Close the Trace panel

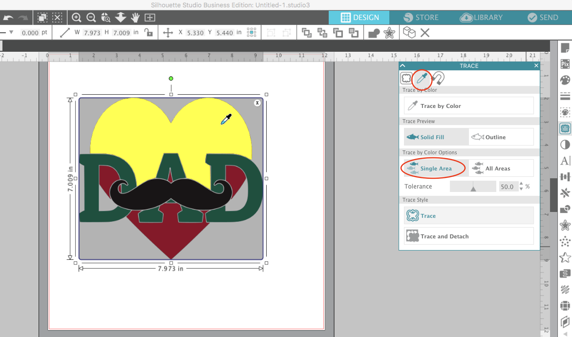(x=536, y=65)
